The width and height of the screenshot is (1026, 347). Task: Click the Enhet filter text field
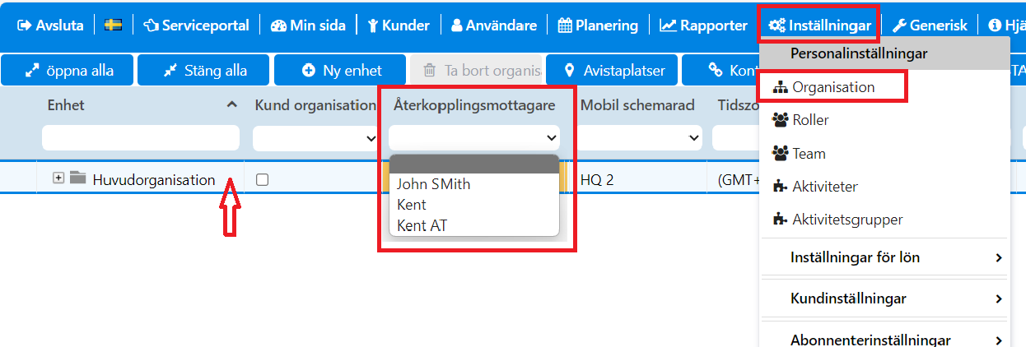tap(141, 137)
